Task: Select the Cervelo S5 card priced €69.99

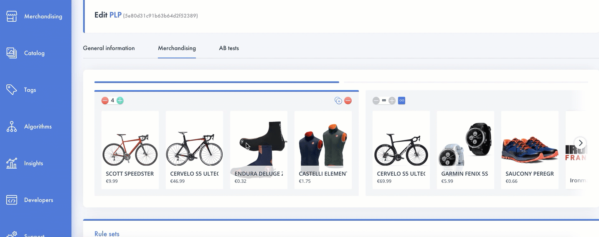Action: click(401, 150)
